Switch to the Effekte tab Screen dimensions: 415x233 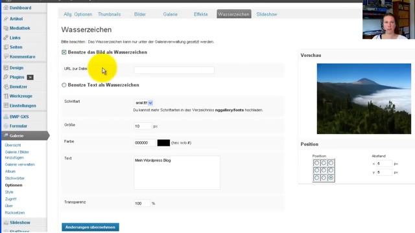click(x=200, y=14)
